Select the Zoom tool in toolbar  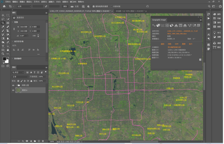[3, 54]
